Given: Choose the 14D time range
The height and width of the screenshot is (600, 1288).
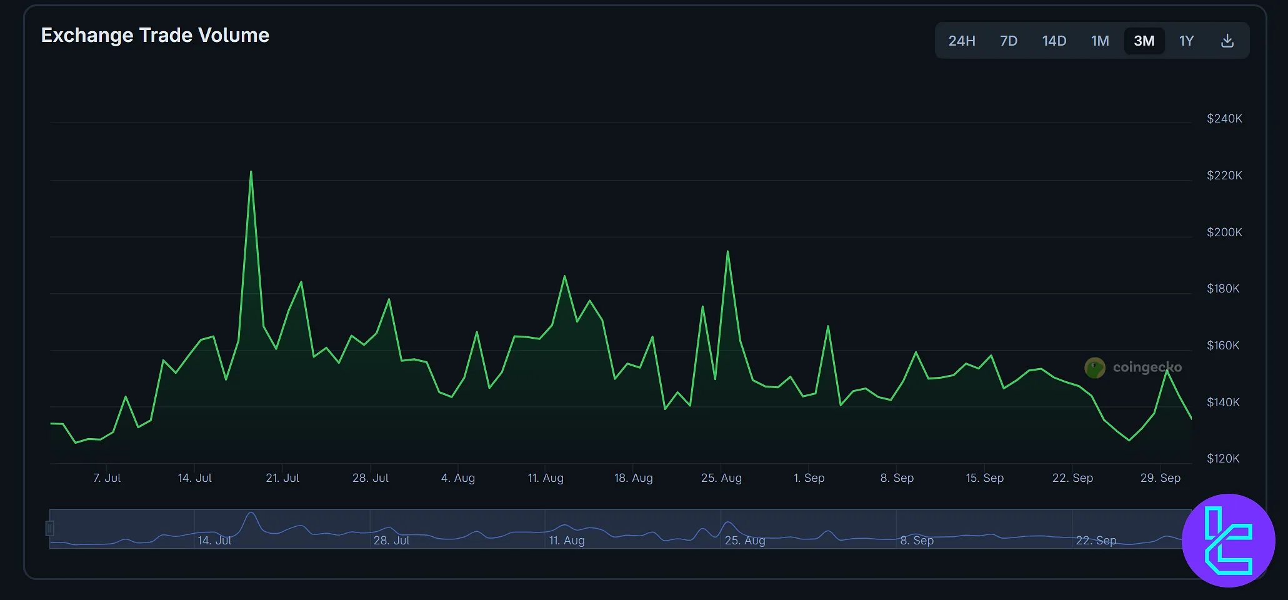Looking at the screenshot, I should coord(1054,41).
